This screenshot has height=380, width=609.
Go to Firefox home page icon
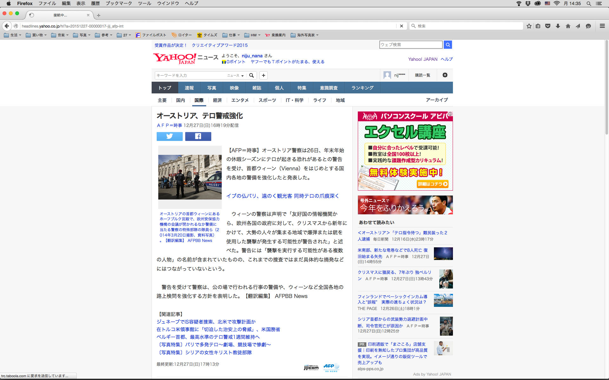pos(568,26)
